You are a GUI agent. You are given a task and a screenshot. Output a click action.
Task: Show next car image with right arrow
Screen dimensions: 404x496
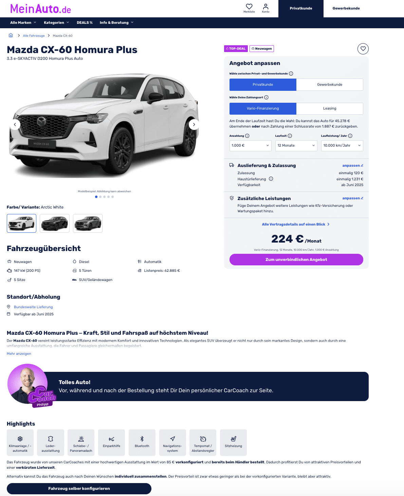(x=194, y=125)
